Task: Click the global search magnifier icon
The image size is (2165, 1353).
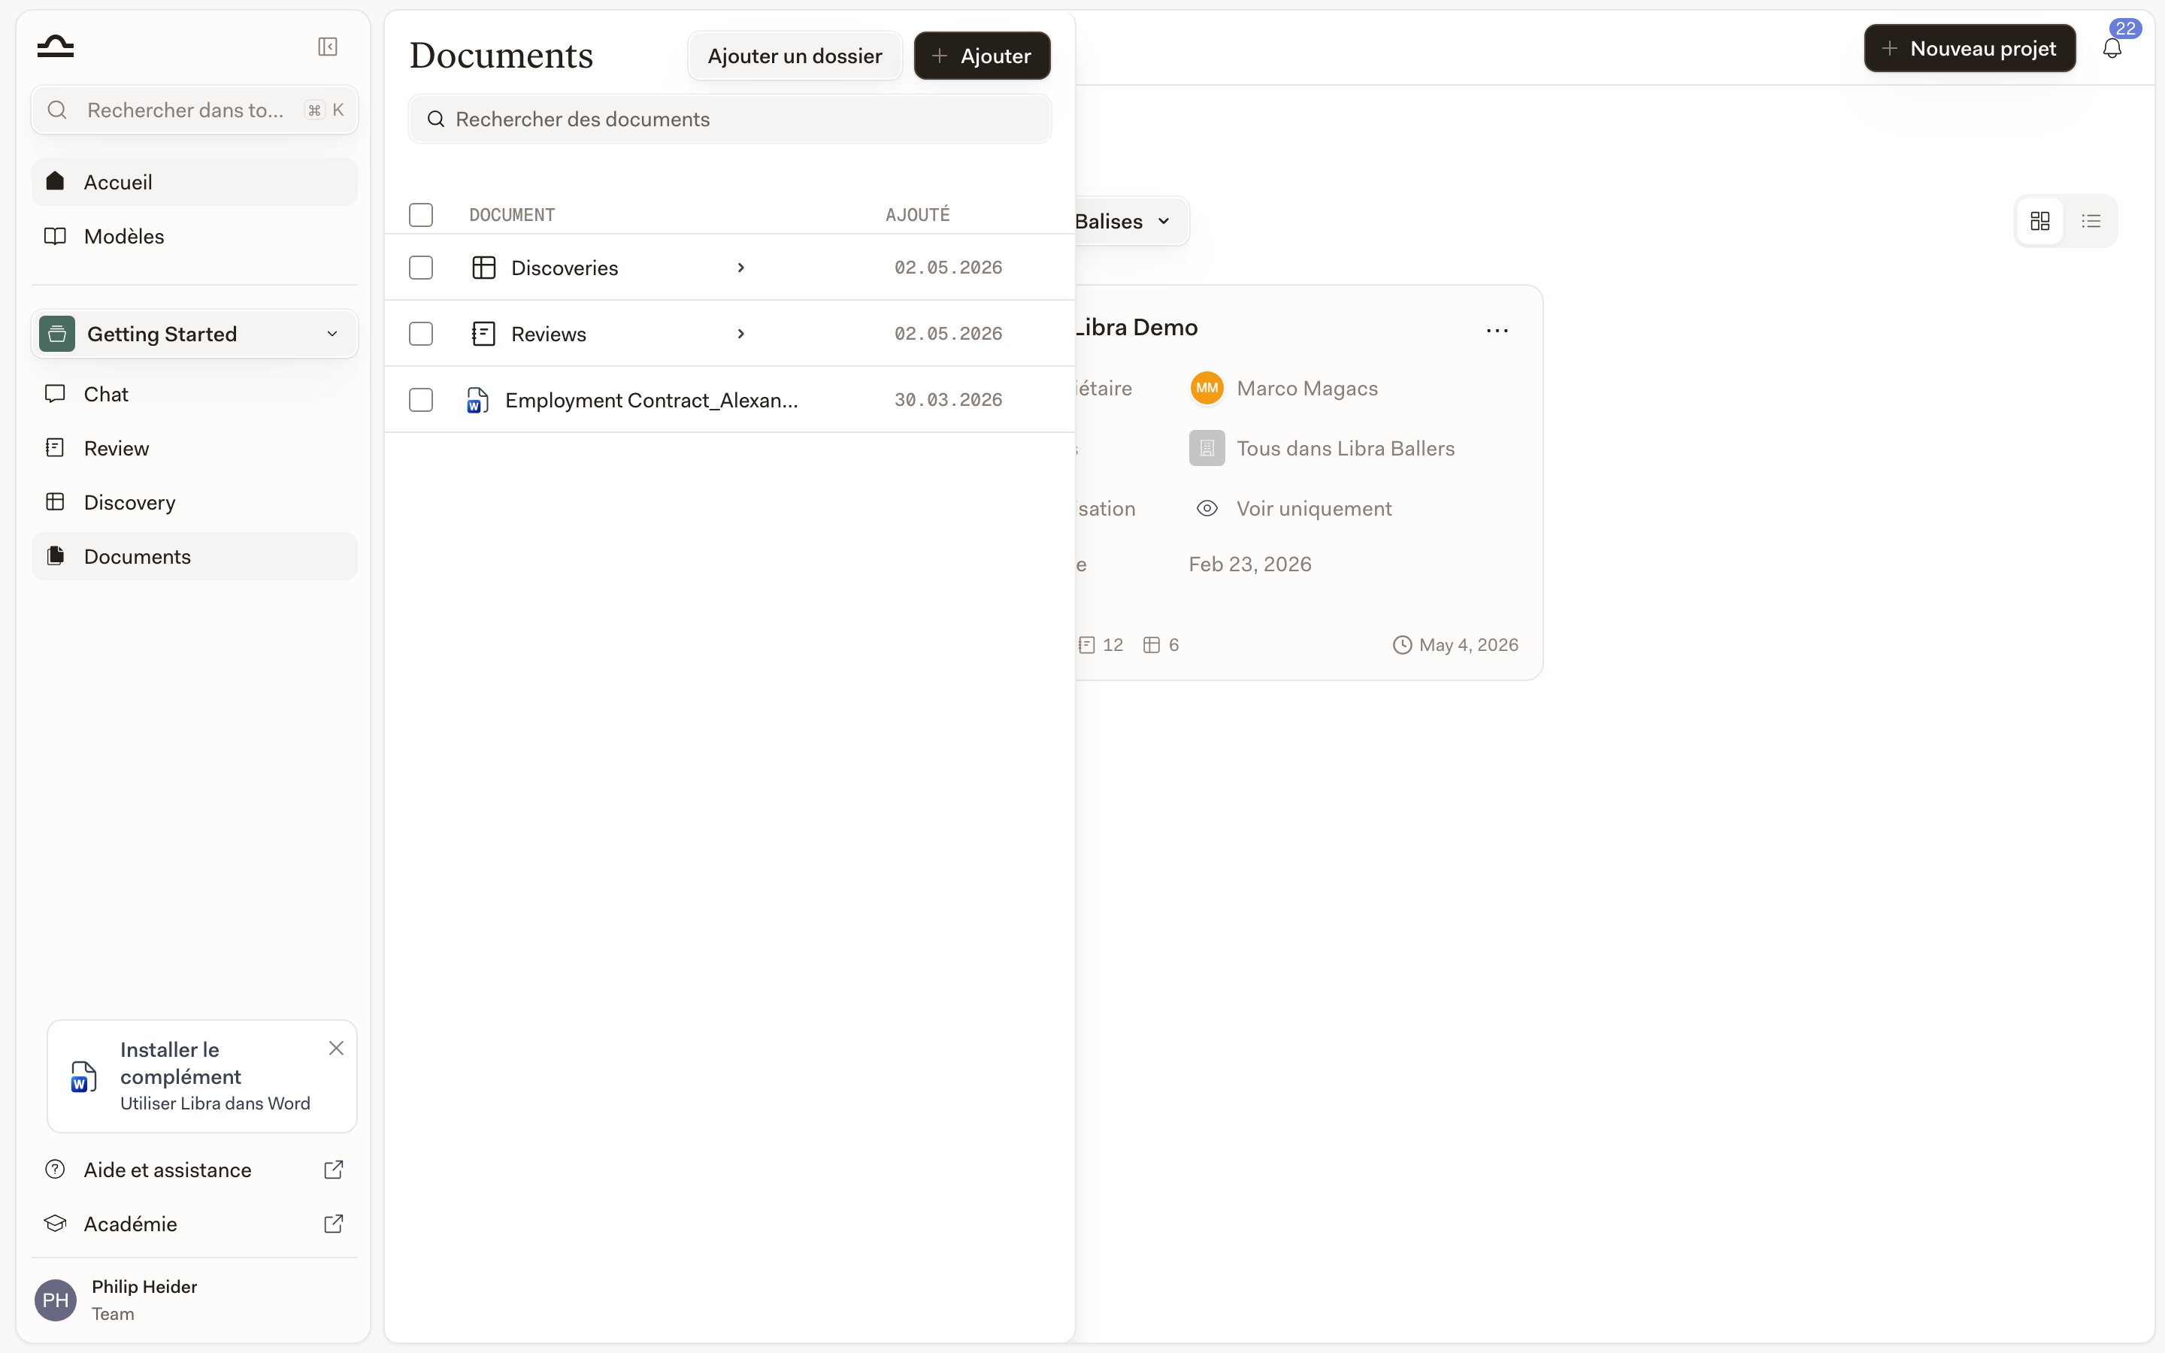Action: pyautogui.click(x=57, y=110)
